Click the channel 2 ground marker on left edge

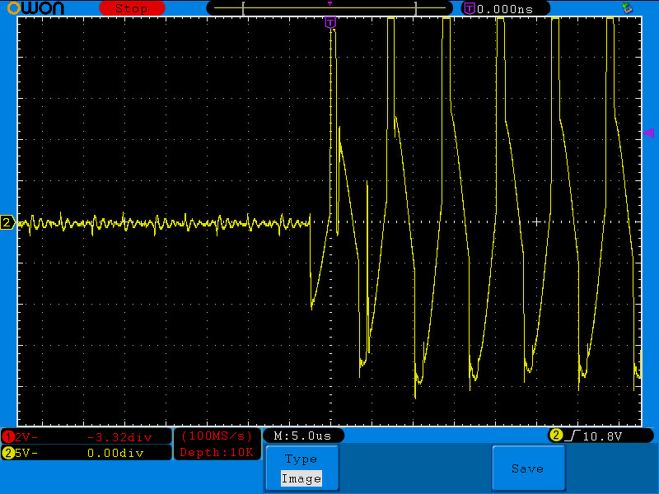7,222
